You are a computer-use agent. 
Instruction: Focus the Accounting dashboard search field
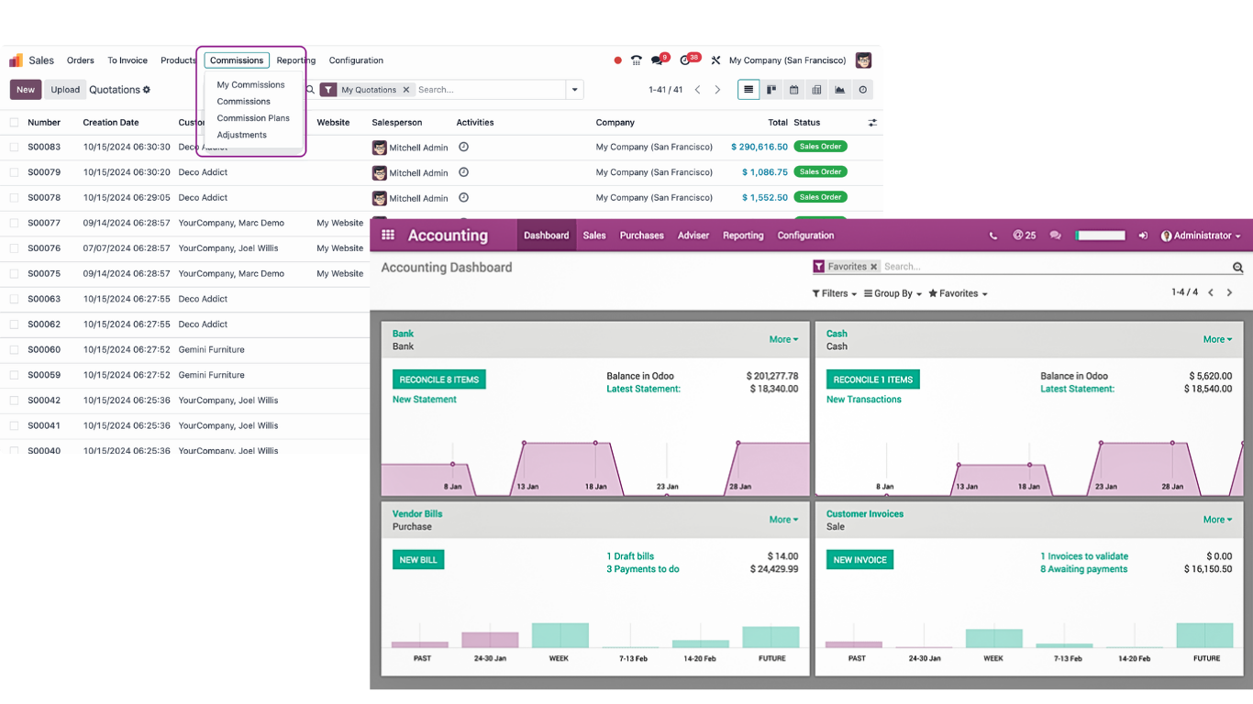tap(1055, 267)
